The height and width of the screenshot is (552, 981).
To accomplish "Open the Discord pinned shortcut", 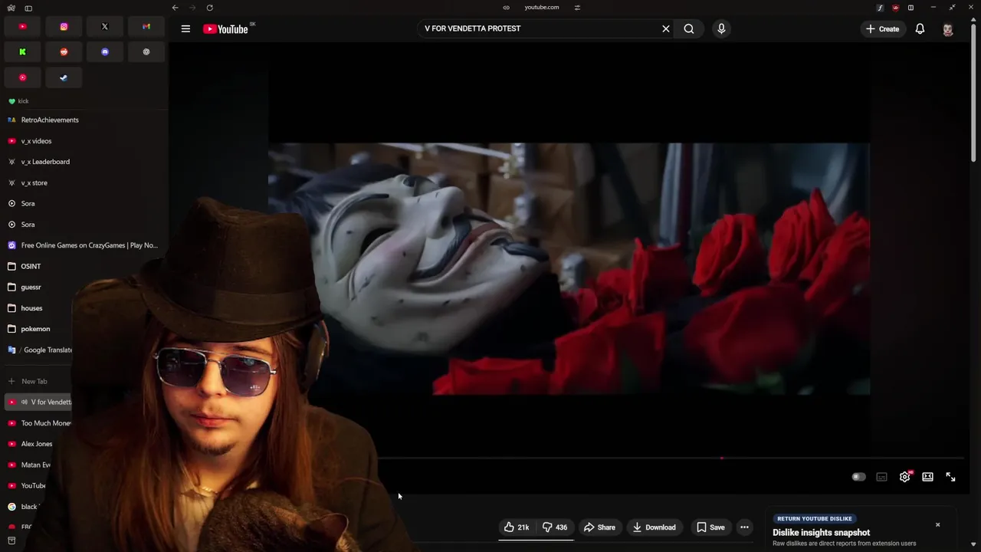I will pyautogui.click(x=105, y=52).
